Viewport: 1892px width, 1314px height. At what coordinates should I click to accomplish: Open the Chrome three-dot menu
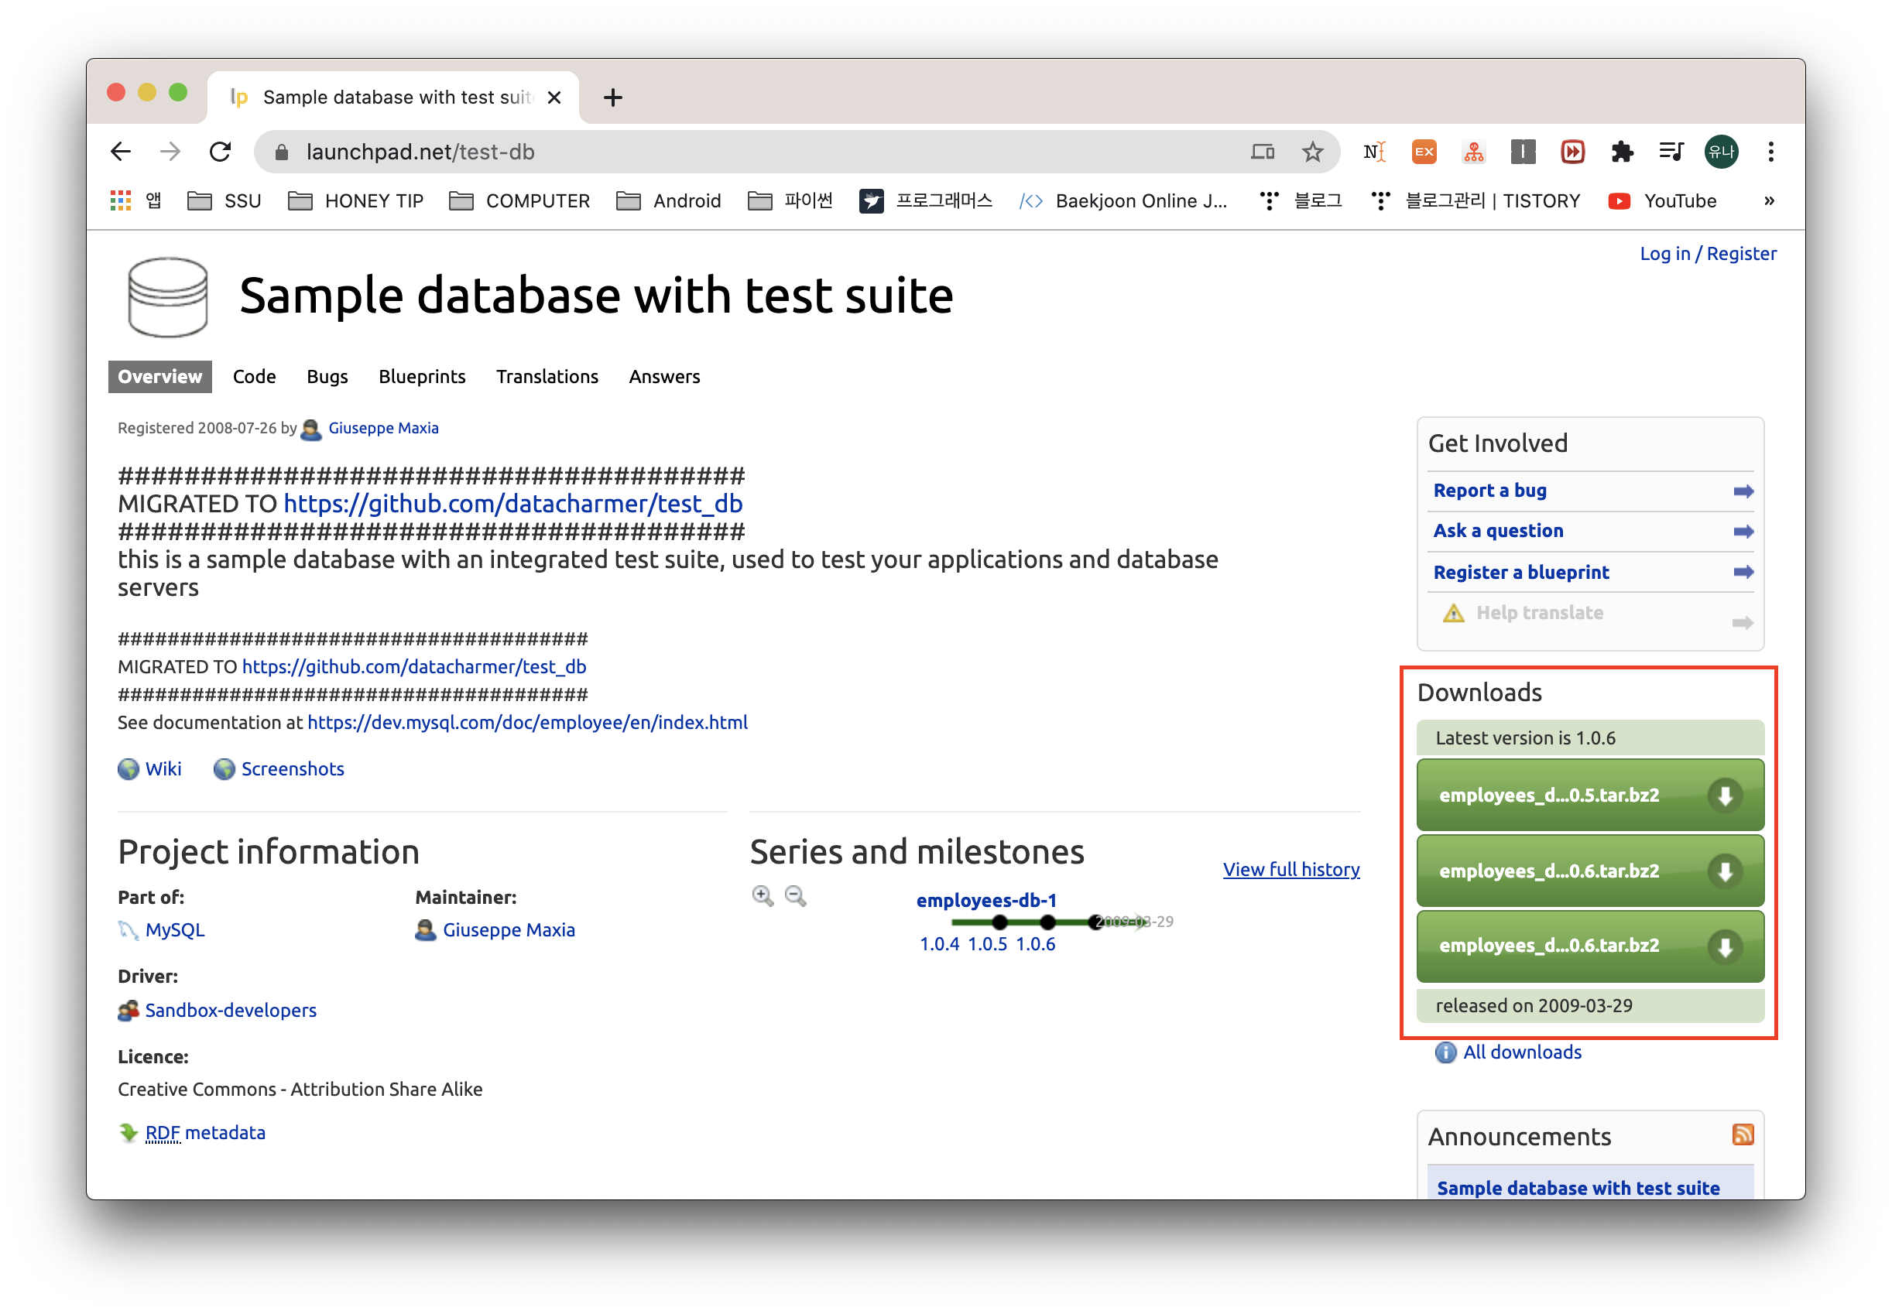coord(1771,152)
